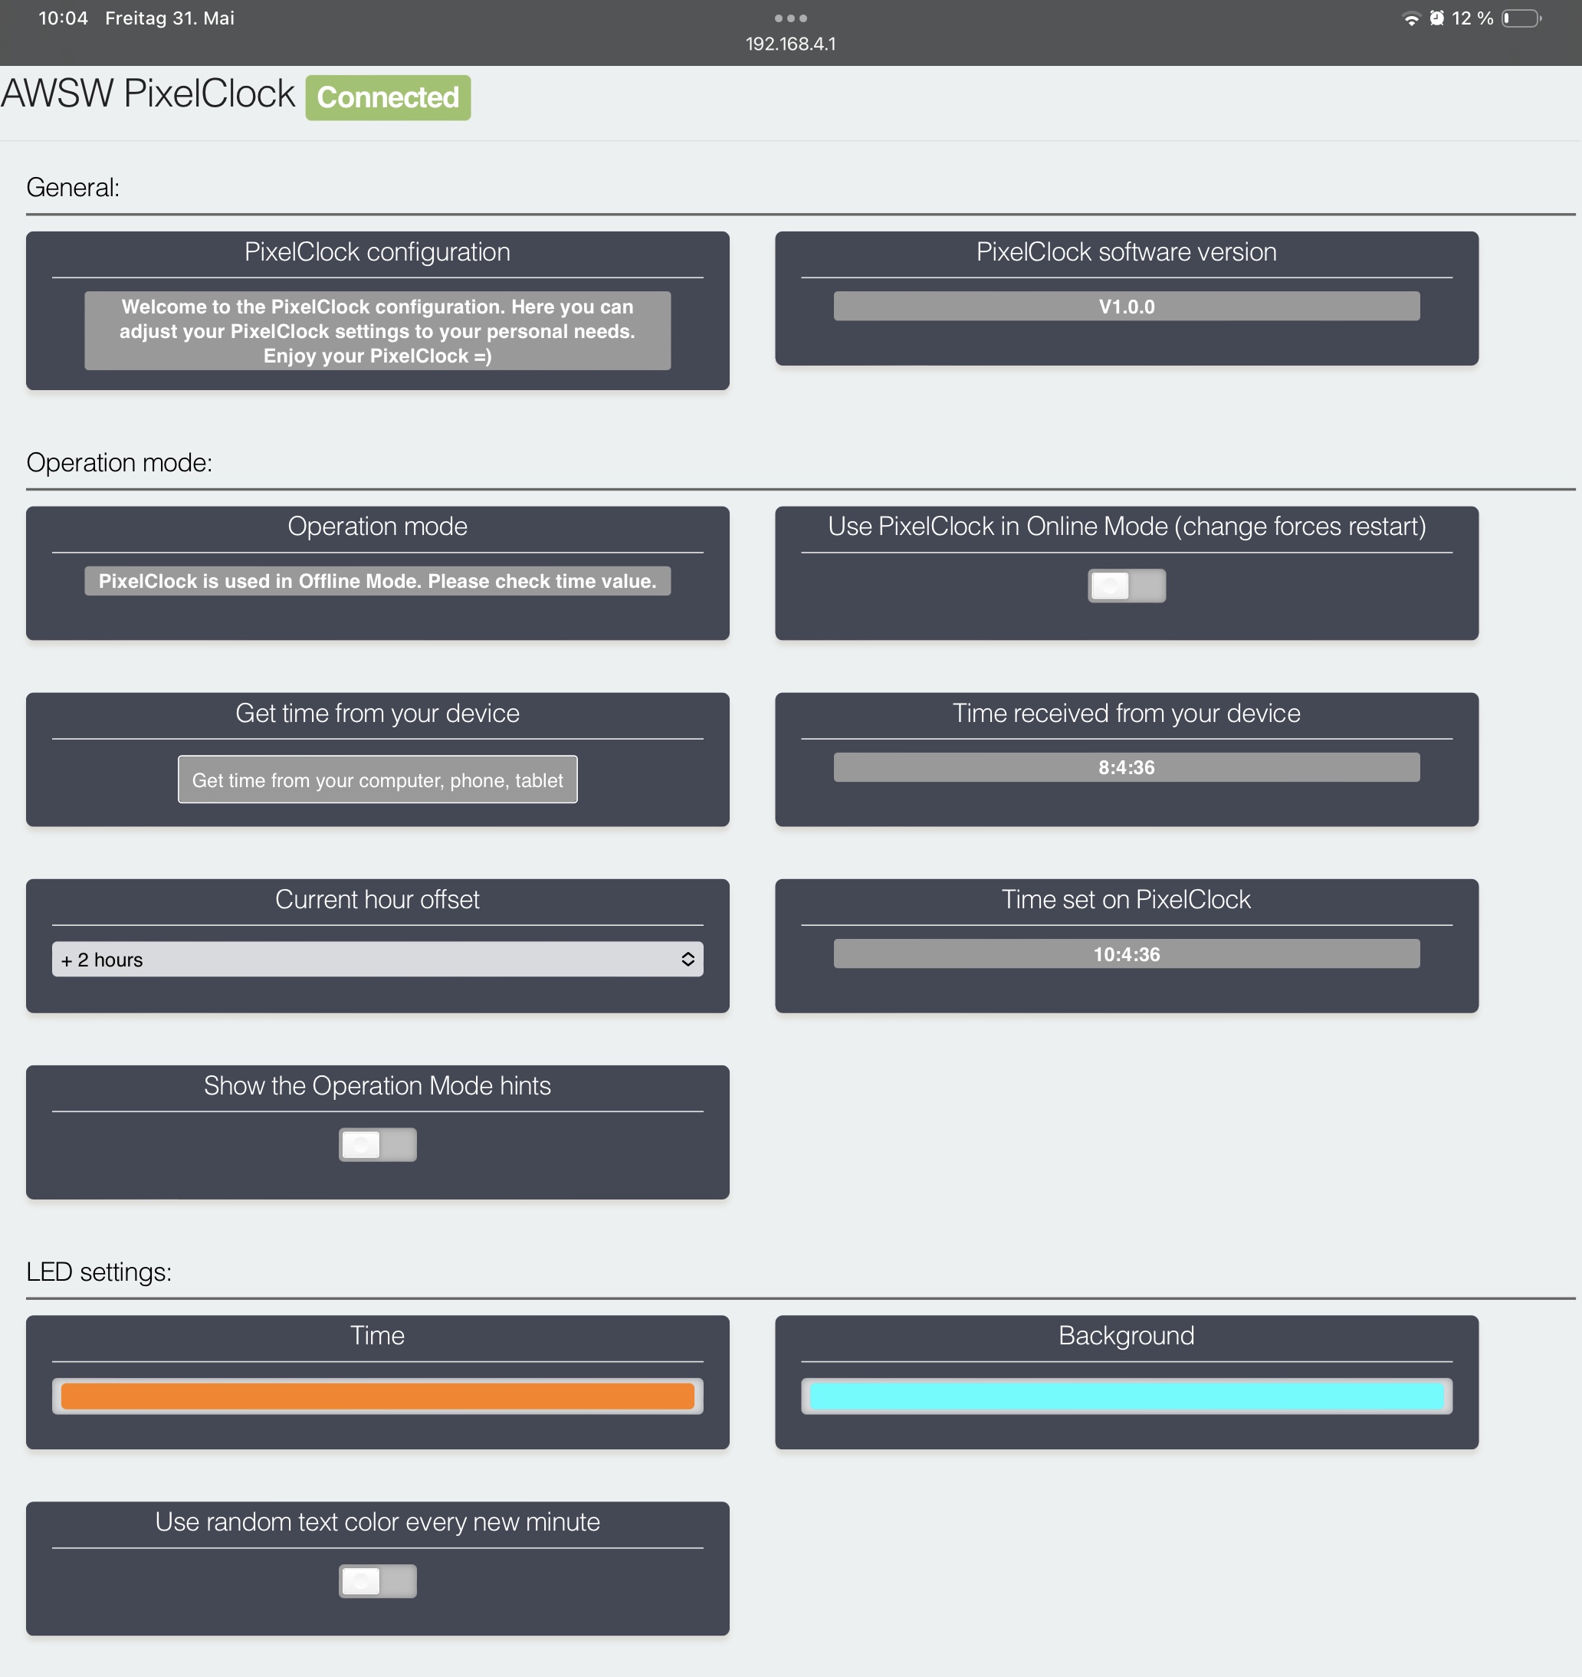Toggle random text color every new minute
The image size is (1582, 1677).
point(377,1581)
